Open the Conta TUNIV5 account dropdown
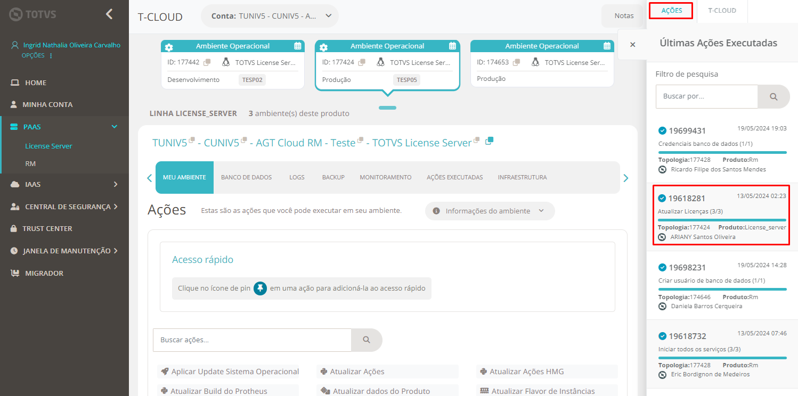The image size is (798, 396). (270, 16)
